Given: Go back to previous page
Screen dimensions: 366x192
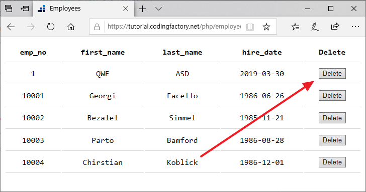Looking at the screenshot, I should point(11,27).
